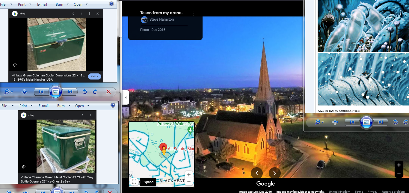The height and width of the screenshot is (193, 409).
Task: Rotate Coleman cooler photo counterclockwise
Action: pyautogui.click(x=85, y=92)
